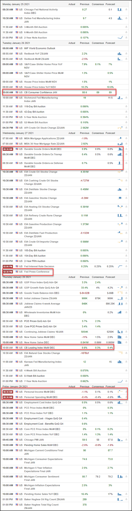Open the EIA Distillate Stocks Change mini chart

pyautogui.click(x=120, y=190)
